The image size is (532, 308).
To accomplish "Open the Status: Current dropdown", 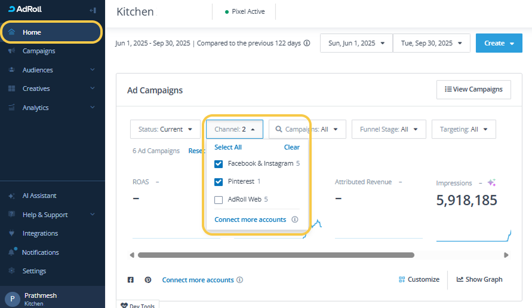I will [165, 129].
